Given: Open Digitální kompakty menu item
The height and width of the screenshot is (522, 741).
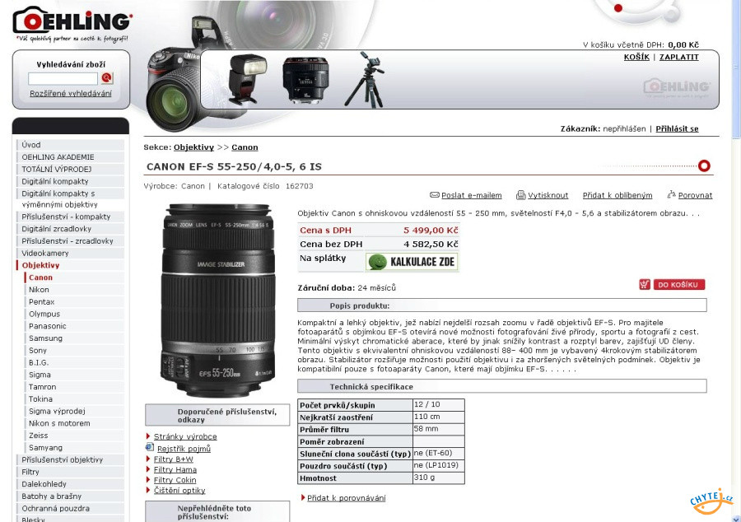Looking at the screenshot, I should tap(71, 181).
